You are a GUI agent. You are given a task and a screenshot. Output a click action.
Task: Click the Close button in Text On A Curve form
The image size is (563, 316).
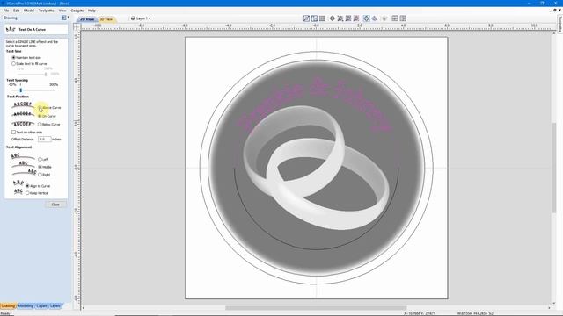[x=55, y=205]
